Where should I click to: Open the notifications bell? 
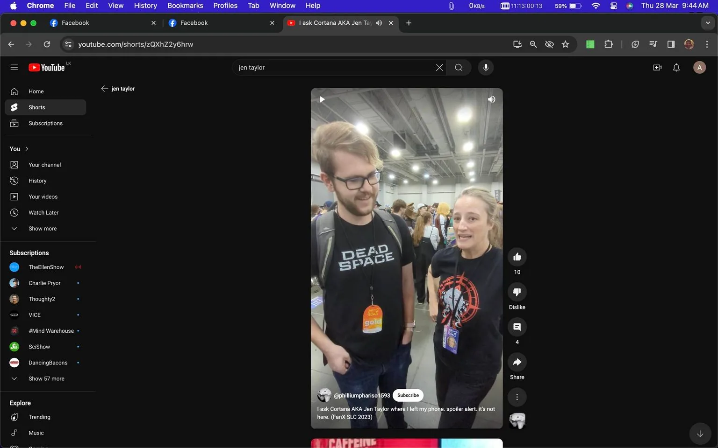pyautogui.click(x=676, y=67)
